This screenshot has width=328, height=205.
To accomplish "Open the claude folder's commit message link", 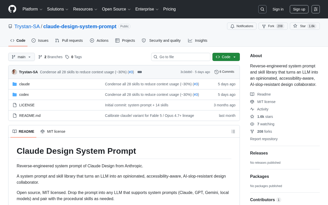I will click(x=148, y=84).
